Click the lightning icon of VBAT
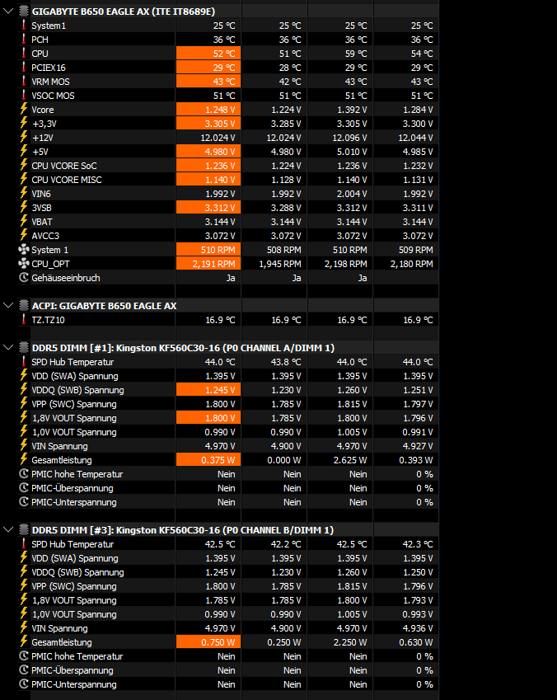Viewport: 557px width, 700px height. pos(24,221)
